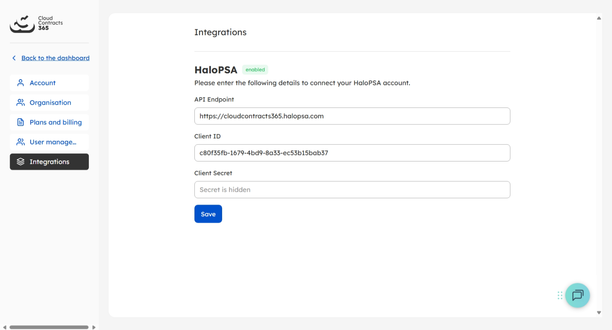Click the Organisation people icon
Image resolution: width=612 pixels, height=330 pixels.
(21, 102)
